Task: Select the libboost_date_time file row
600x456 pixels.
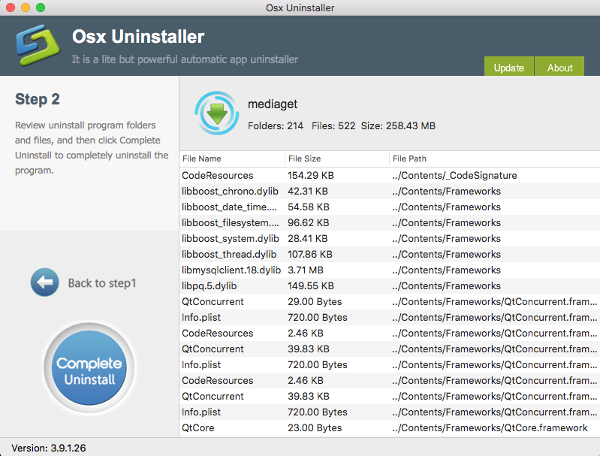Action: click(390, 207)
